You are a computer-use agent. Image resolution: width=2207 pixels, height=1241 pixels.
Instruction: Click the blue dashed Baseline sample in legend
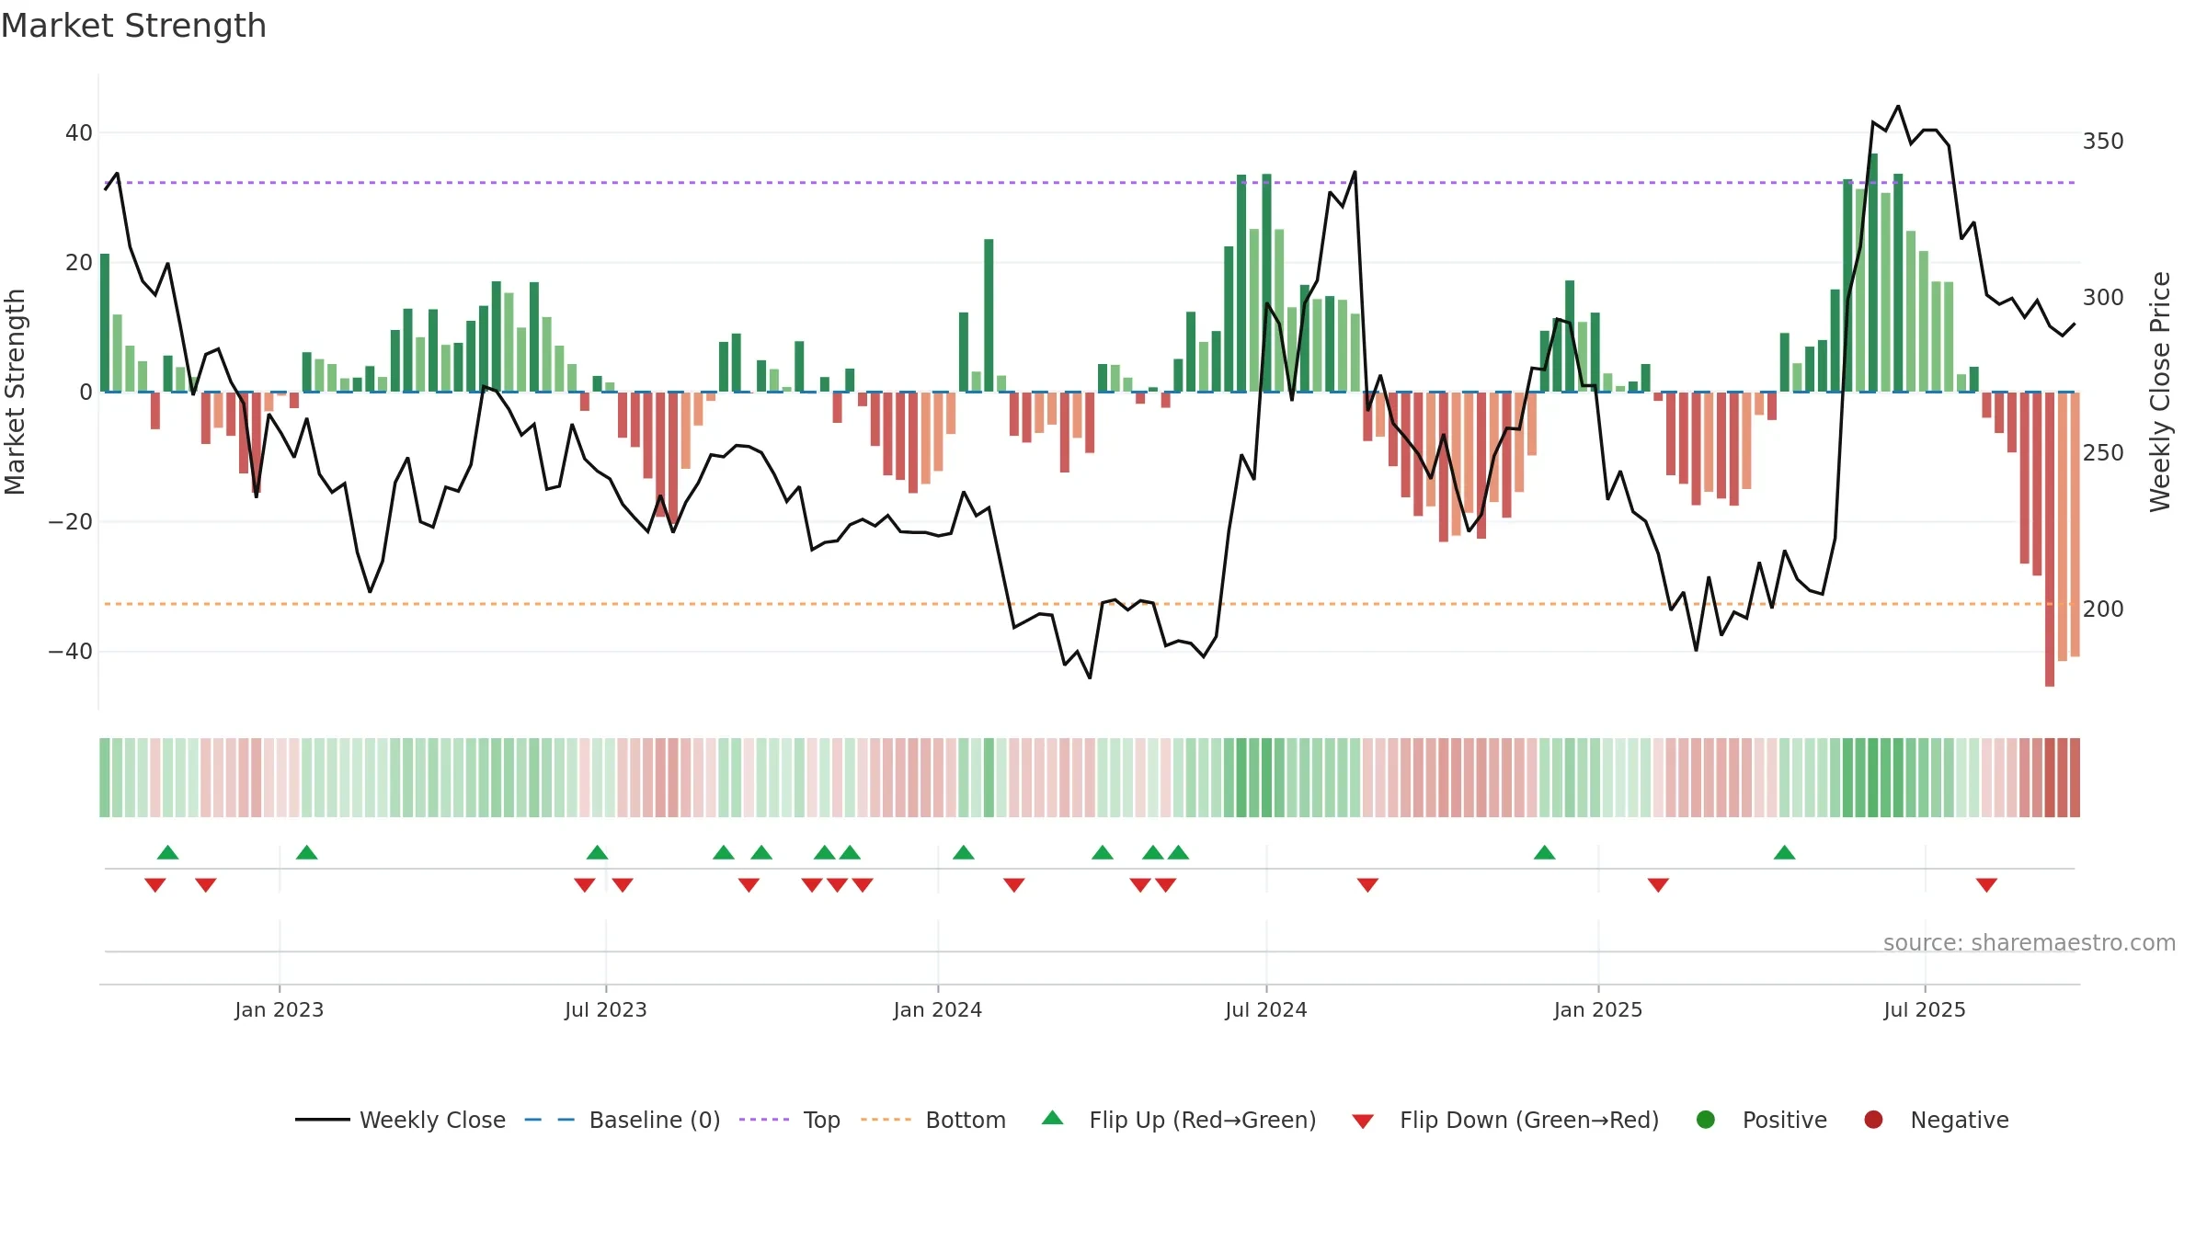(x=550, y=1120)
